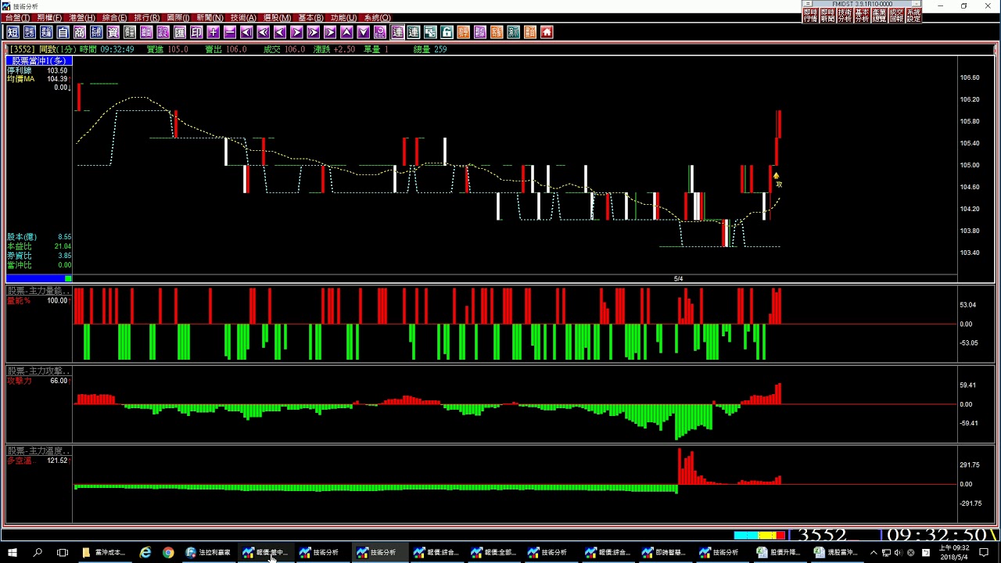Open the 資 toolbar icon
The width and height of the screenshot is (1001, 563).
click(x=113, y=32)
